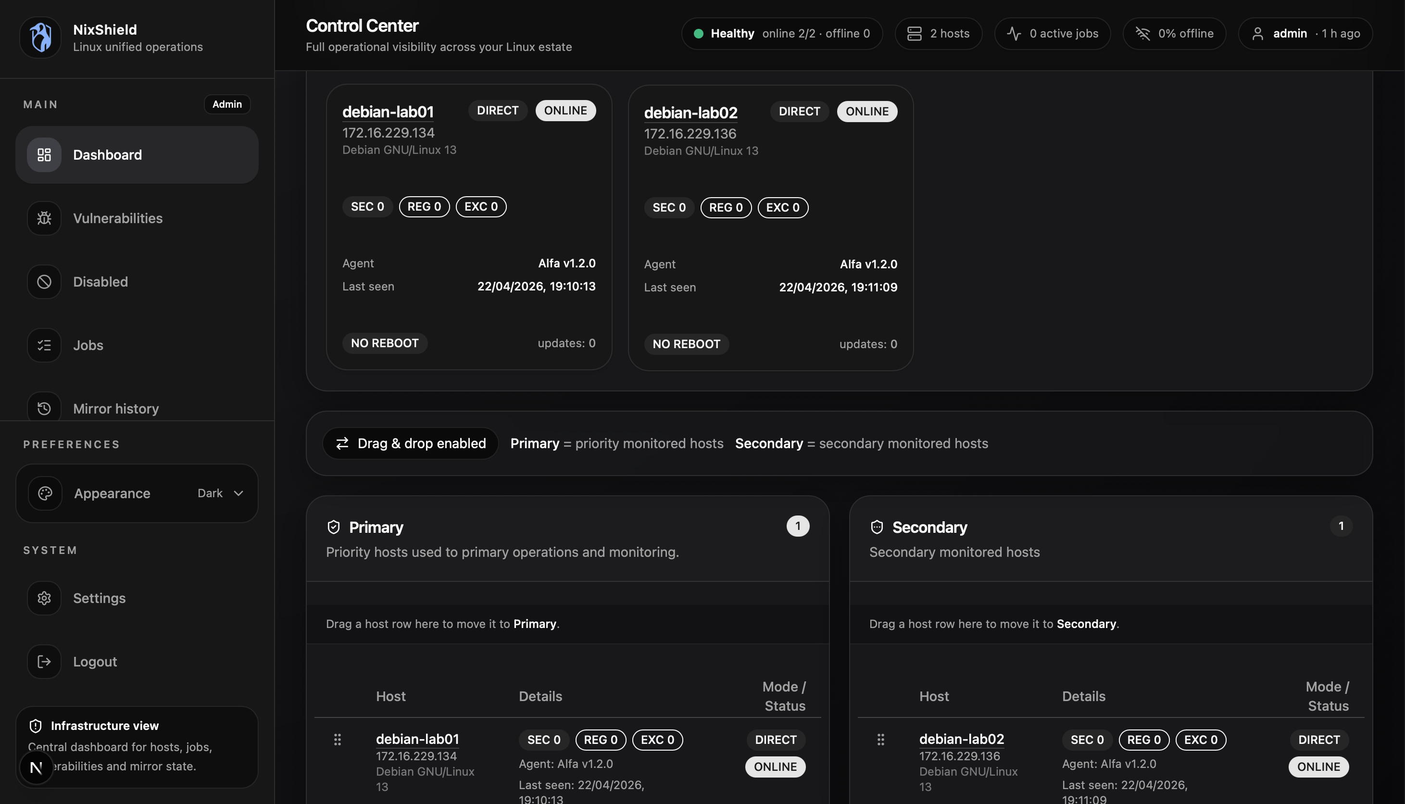
Task: Click the Appearance palette icon
Action: 45,493
